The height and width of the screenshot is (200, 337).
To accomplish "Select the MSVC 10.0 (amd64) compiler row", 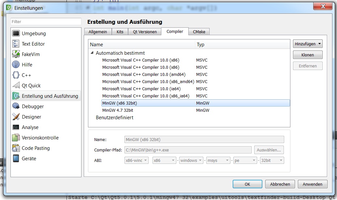I will click(x=196, y=74).
